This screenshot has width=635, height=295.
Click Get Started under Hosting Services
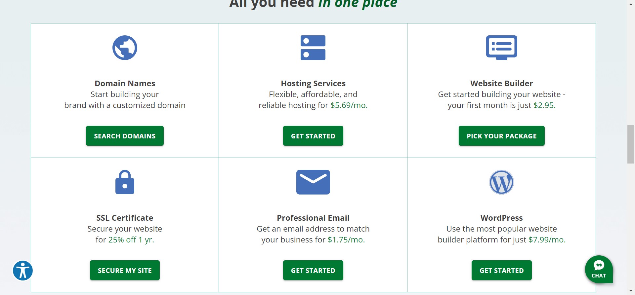pyautogui.click(x=313, y=136)
